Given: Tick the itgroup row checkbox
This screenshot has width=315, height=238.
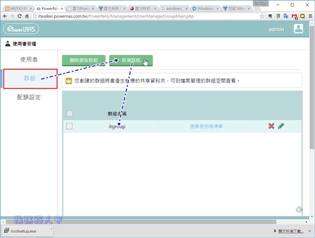Looking at the screenshot, I should [x=69, y=126].
